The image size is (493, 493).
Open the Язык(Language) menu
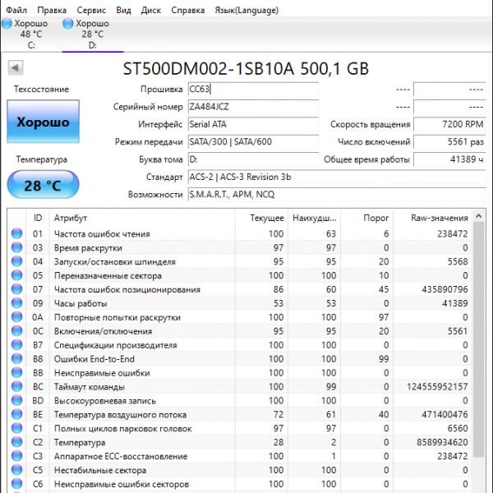click(x=246, y=11)
